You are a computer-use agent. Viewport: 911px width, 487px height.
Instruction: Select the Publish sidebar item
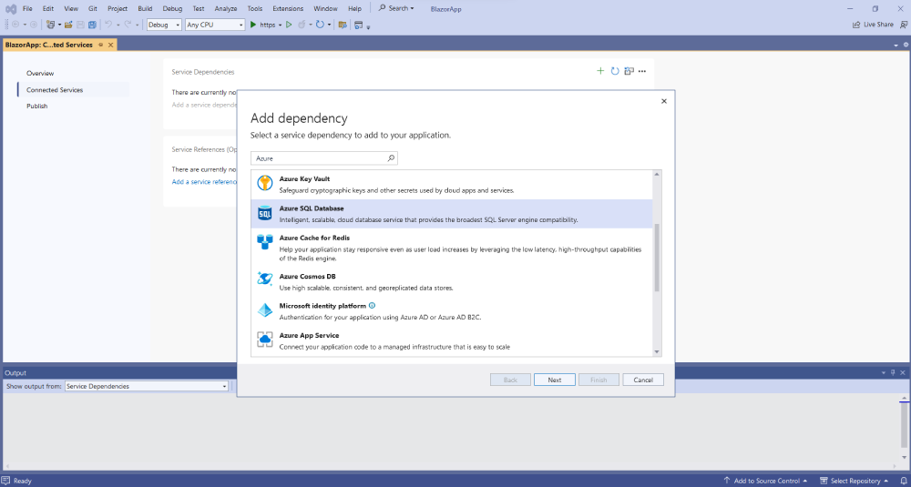point(37,107)
